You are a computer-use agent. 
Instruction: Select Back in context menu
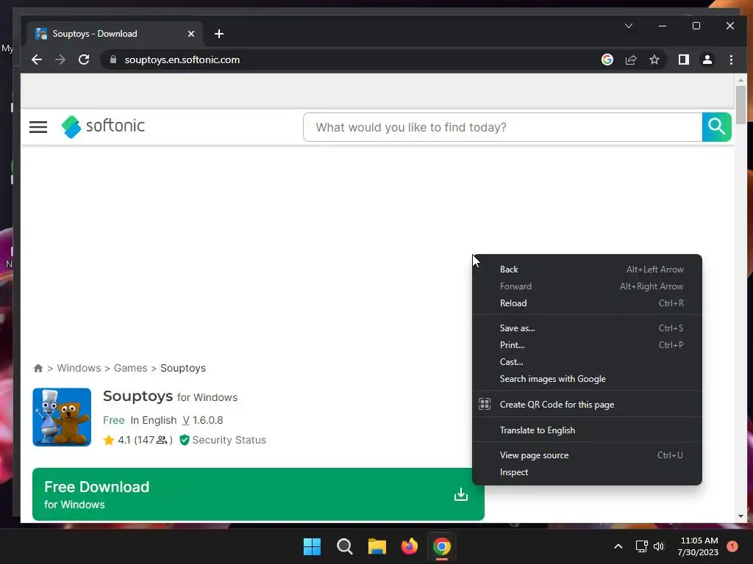(x=587, y=270)
